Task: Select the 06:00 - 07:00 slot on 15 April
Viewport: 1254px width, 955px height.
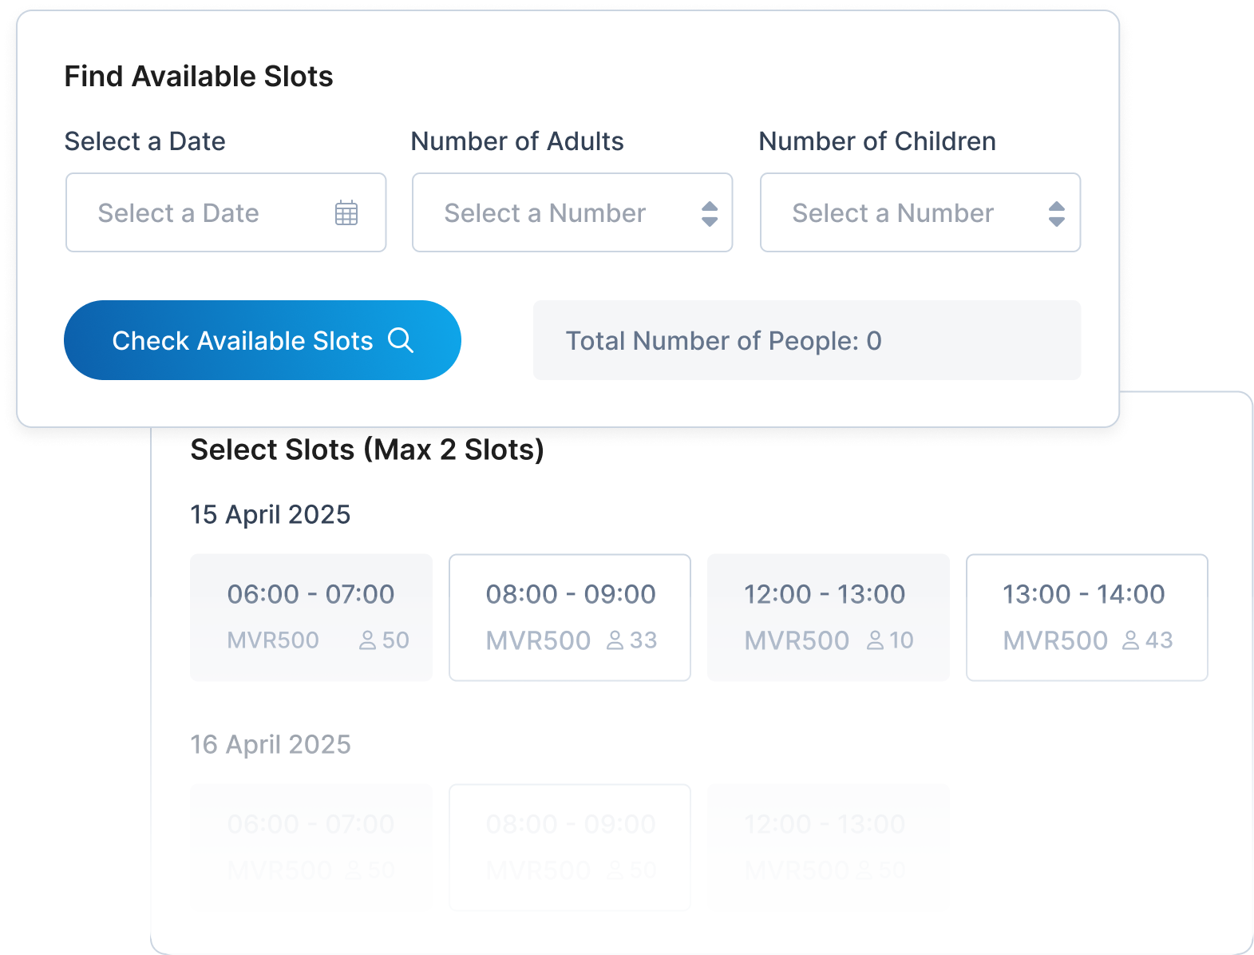Action: 311,616
